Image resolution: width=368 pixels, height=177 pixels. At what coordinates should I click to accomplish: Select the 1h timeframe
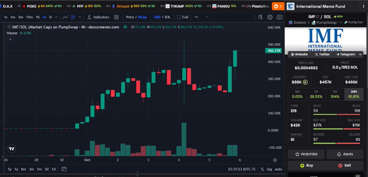[x=38, y=17]
